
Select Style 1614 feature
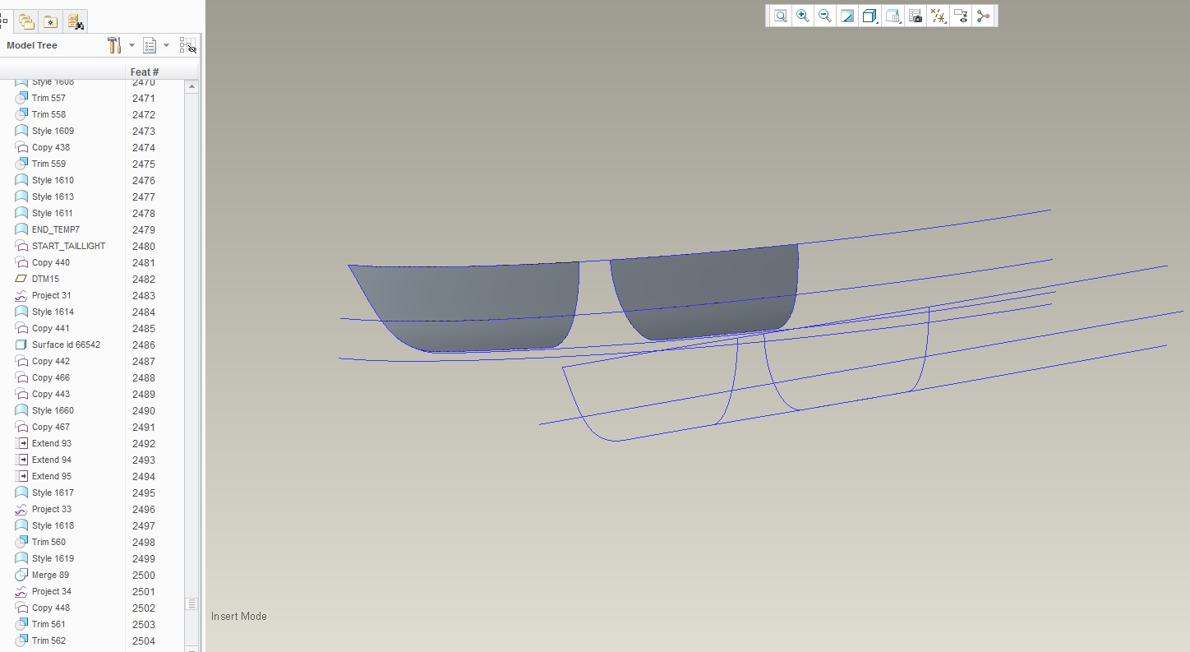(x=53, y=312)
